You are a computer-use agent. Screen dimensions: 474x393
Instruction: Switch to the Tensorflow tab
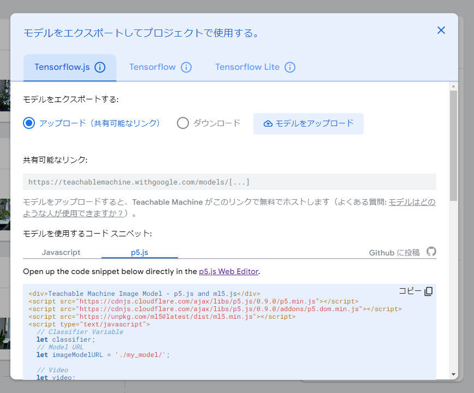tap(152, 67)
